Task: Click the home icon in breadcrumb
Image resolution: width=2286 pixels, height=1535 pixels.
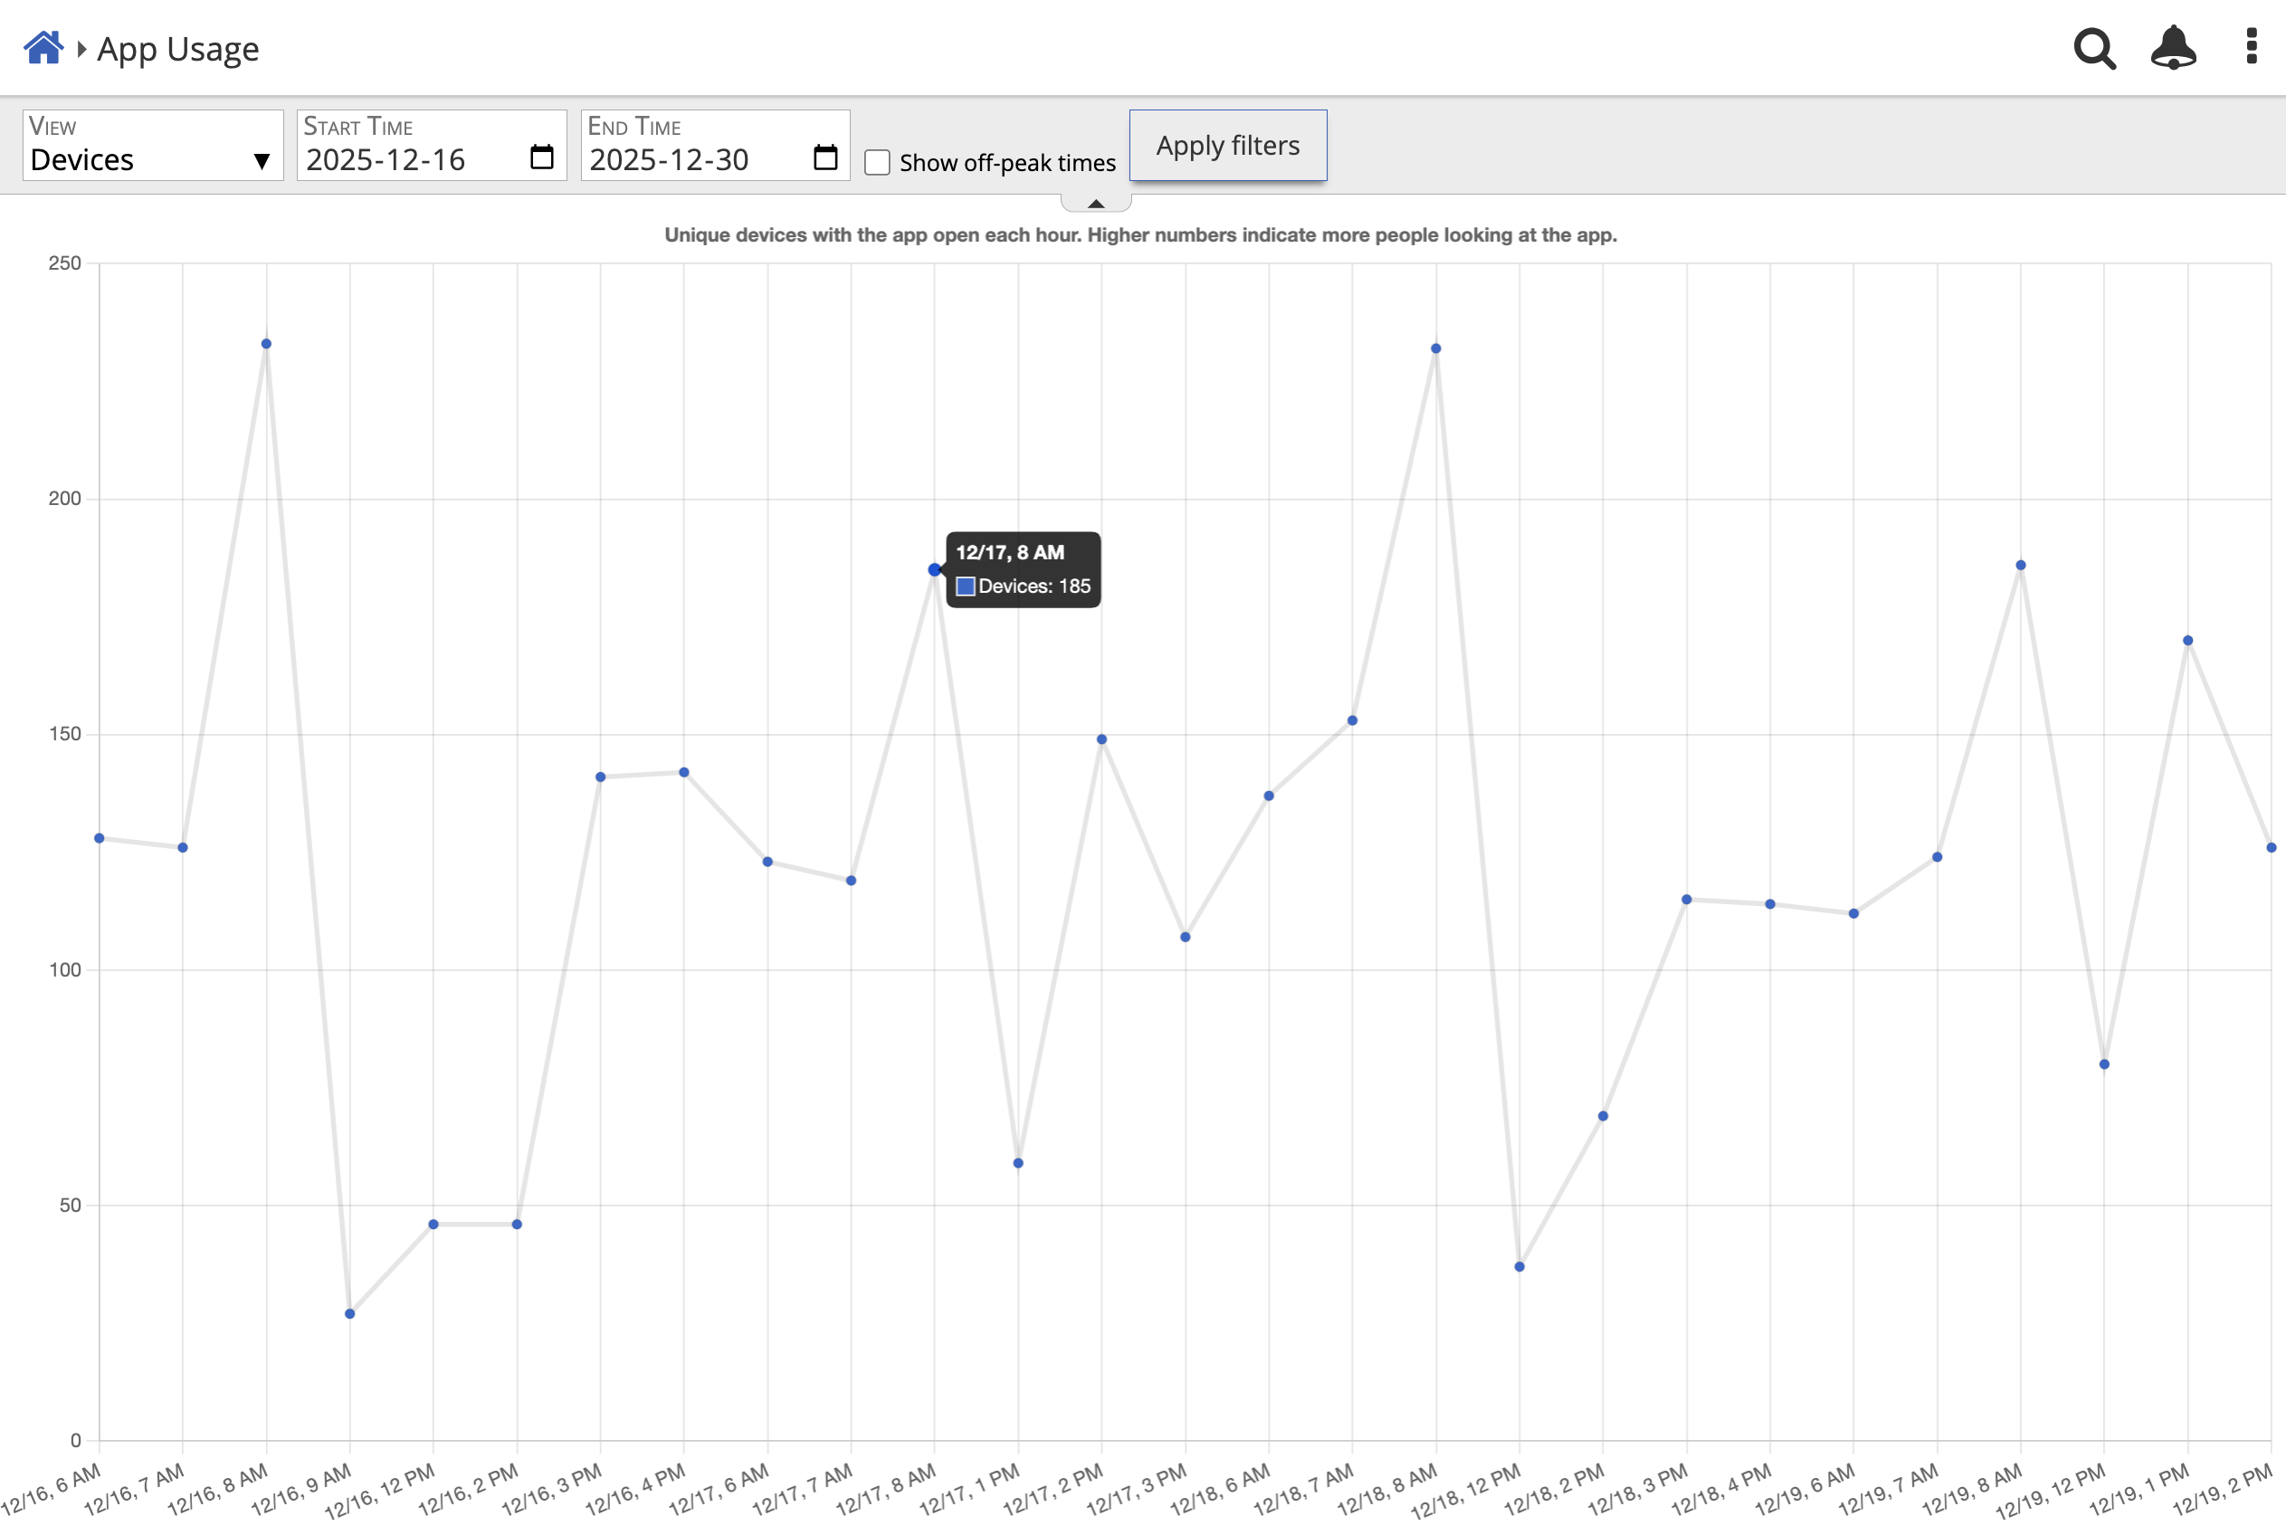Action: coord(43,47)
